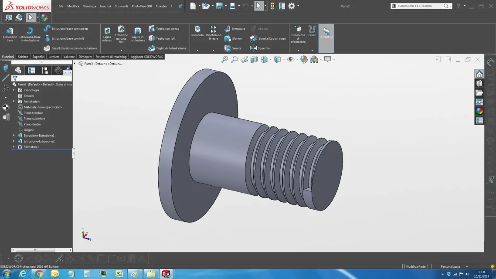This screenshot has width=496, height=279.
Task: Select the Estrusione base tool
Action: pyautogui.click(x=10, y=34)
